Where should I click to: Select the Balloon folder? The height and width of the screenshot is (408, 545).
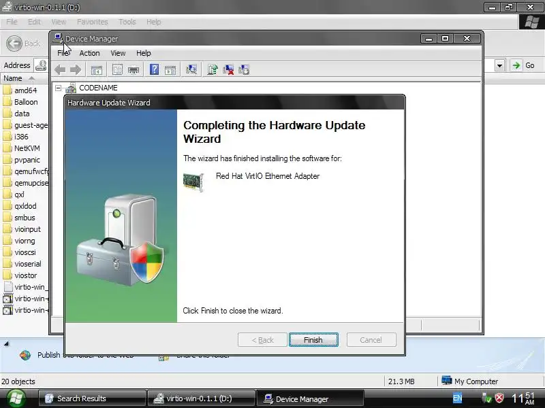click(26, 102)
